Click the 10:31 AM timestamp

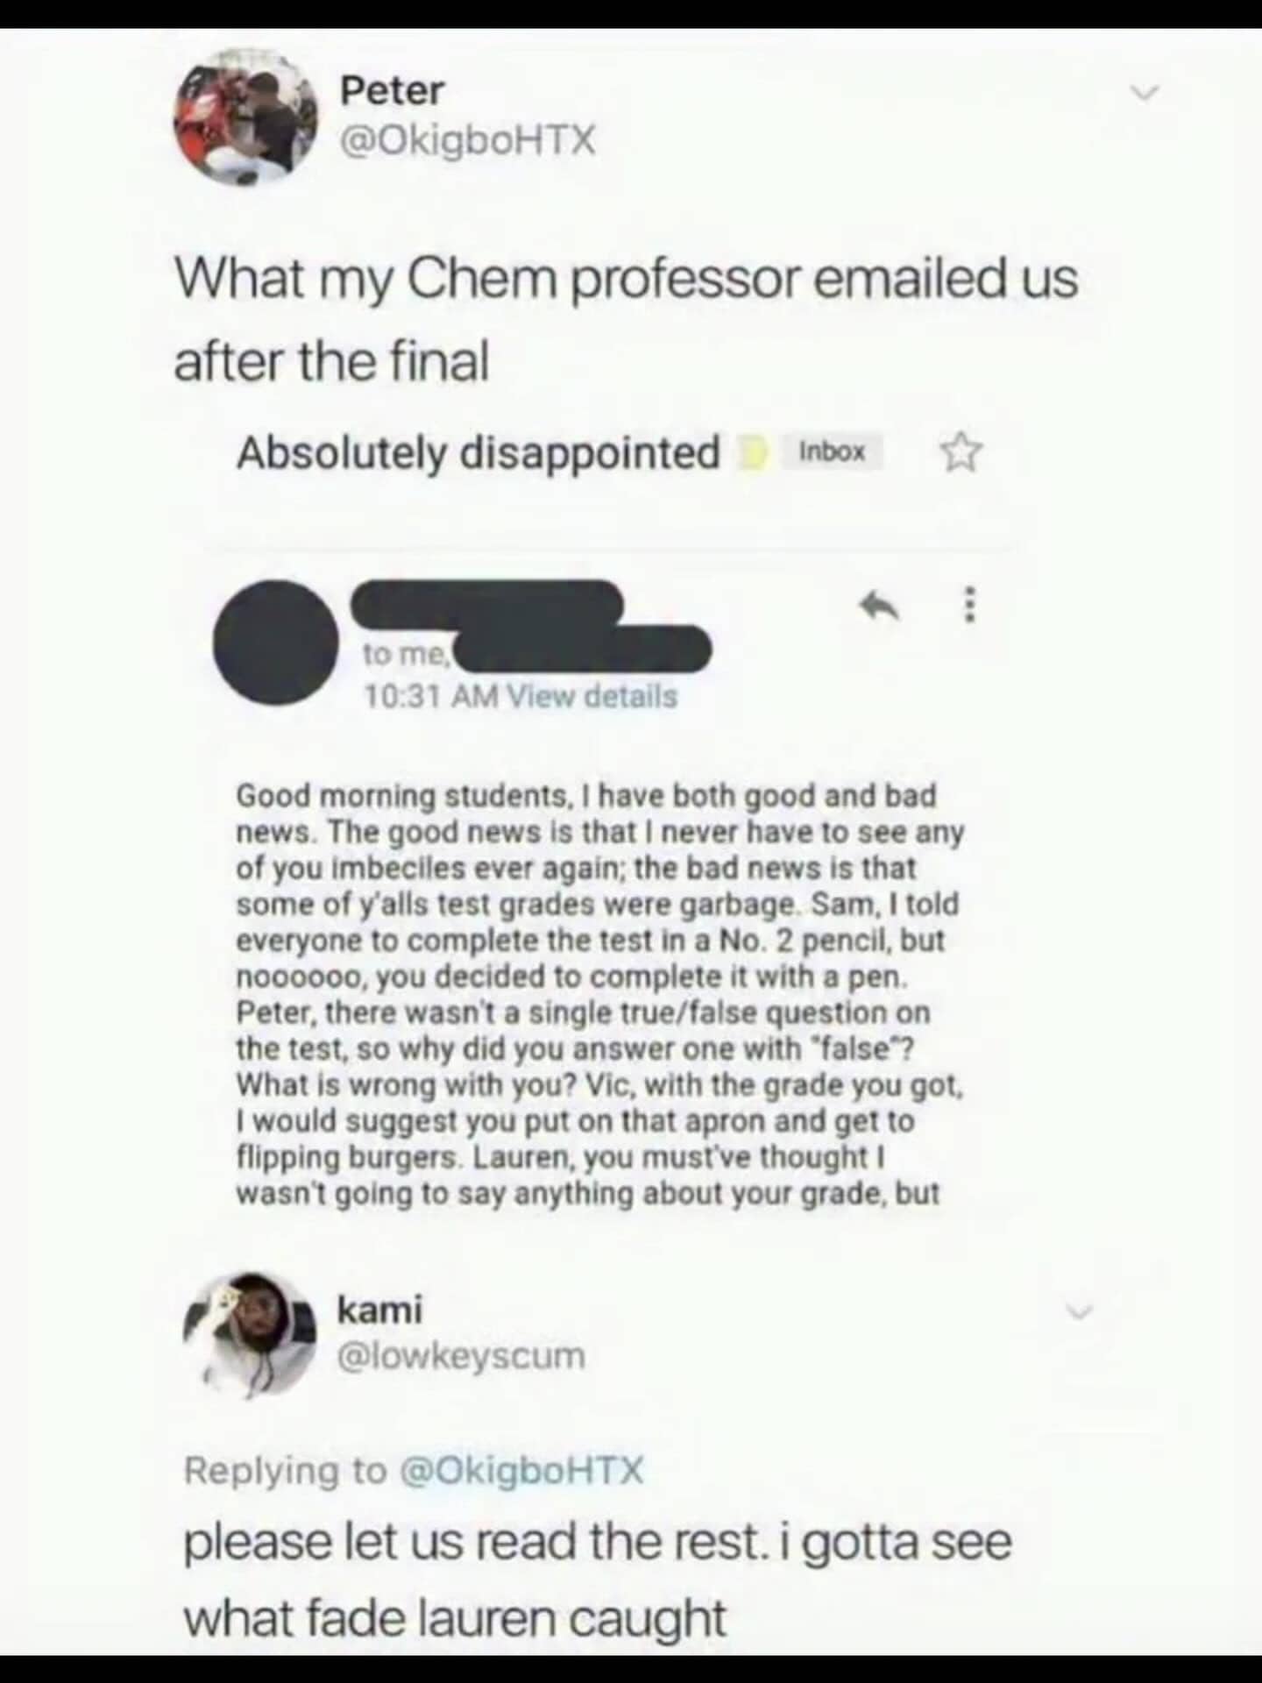click(x=430, y=696)
